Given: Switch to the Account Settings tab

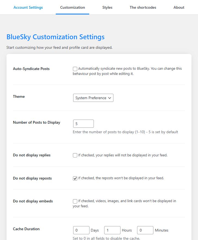Looking at the screenshot, I should (x=28, y=7).
